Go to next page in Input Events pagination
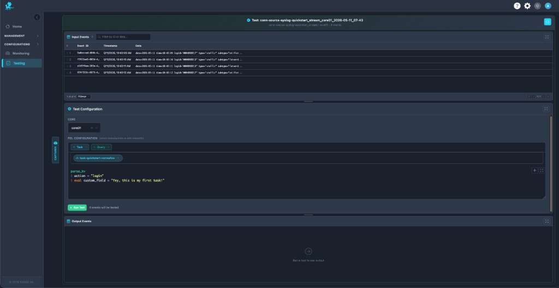 [x=544, y=96]
